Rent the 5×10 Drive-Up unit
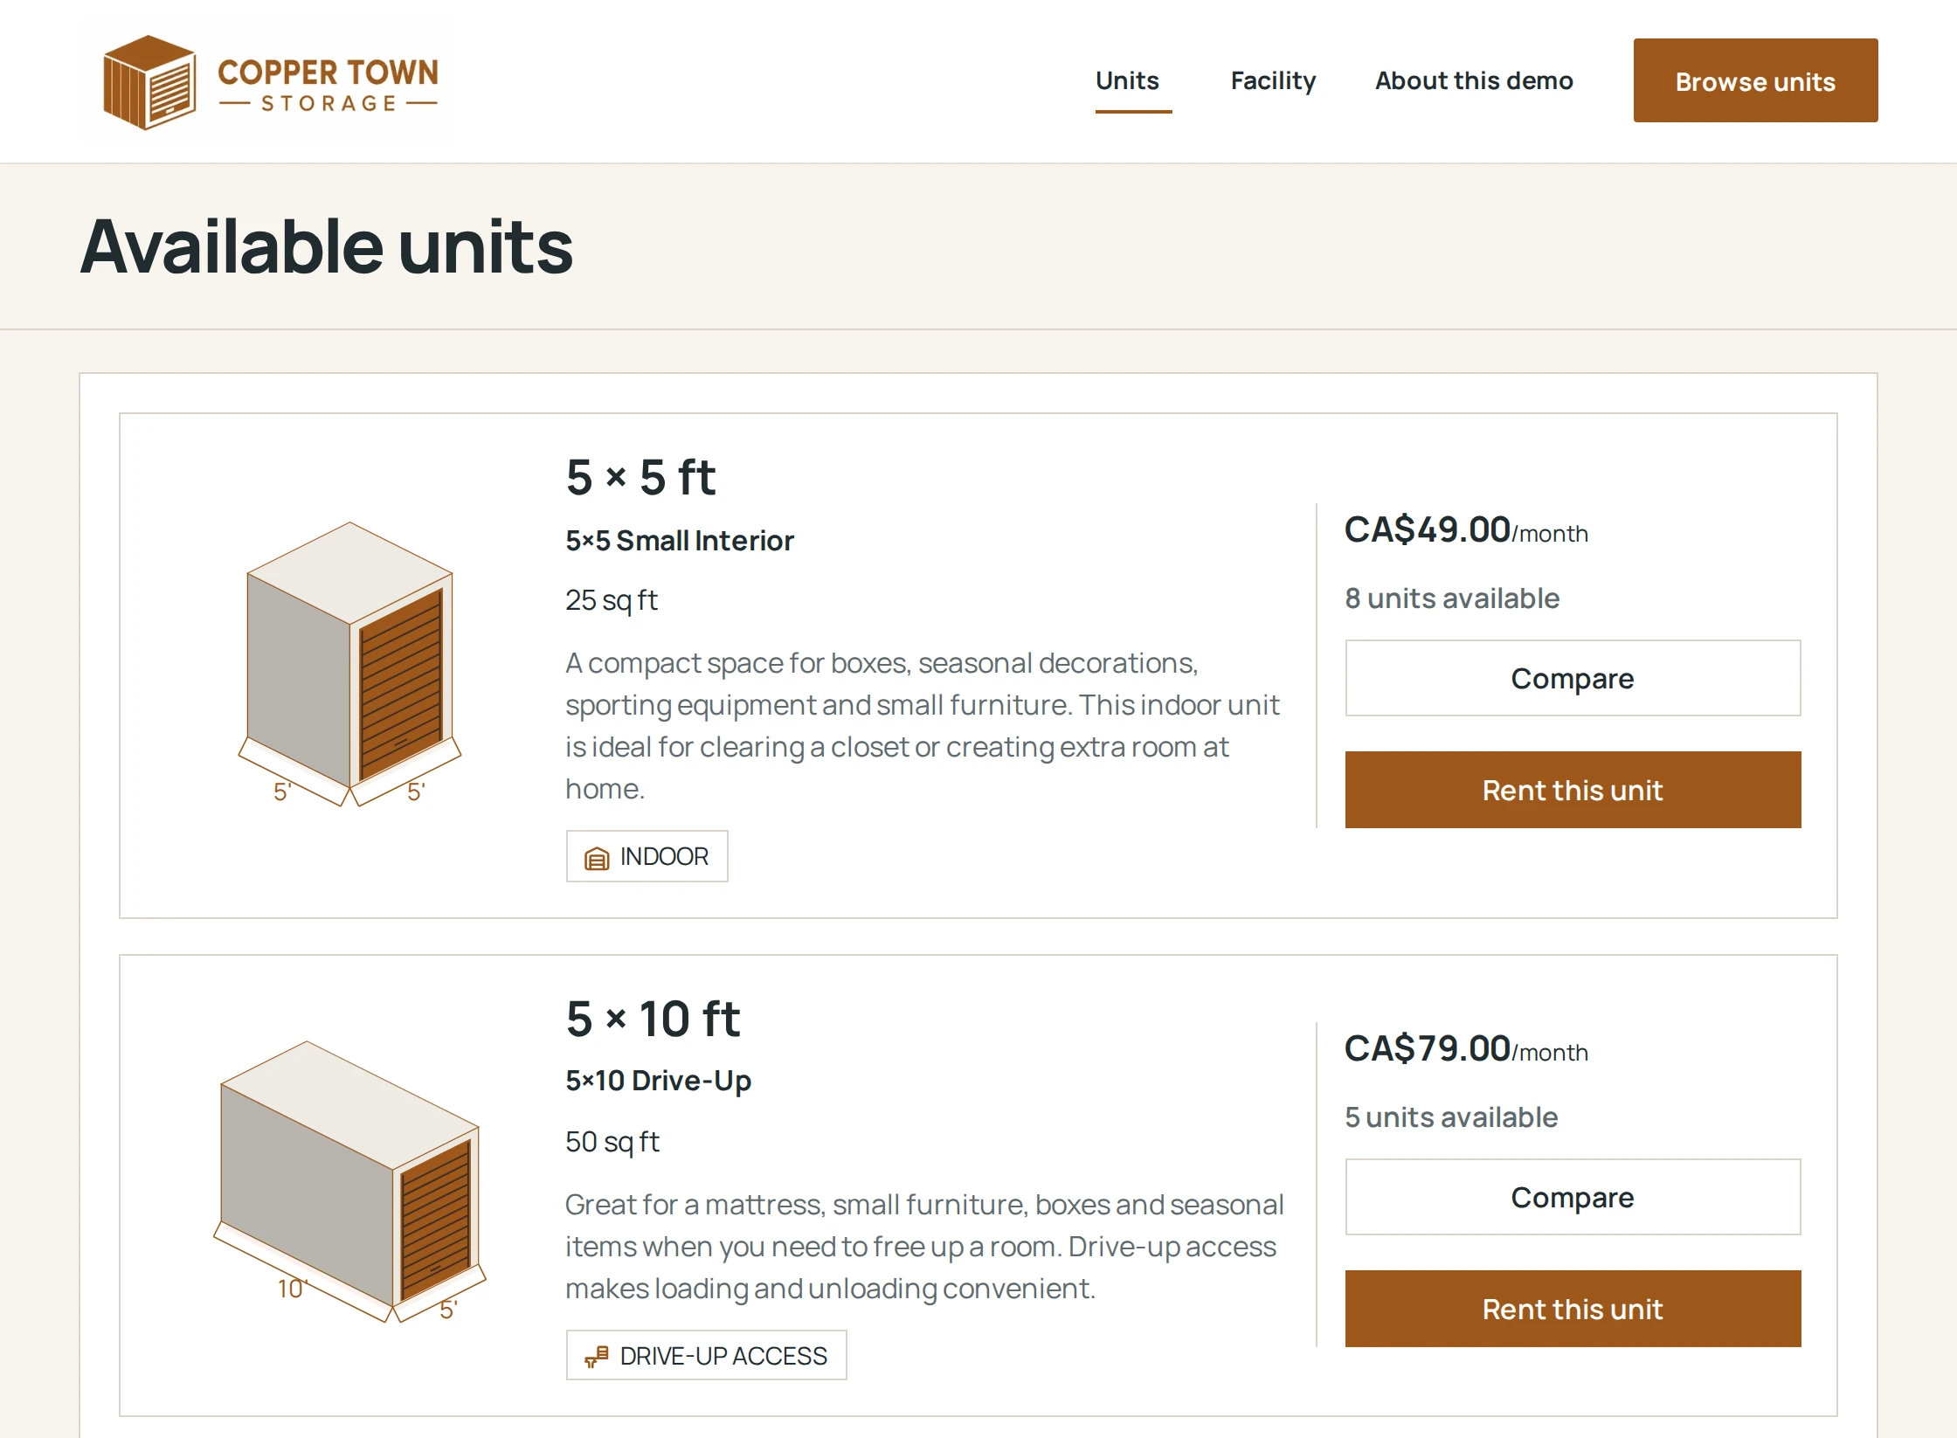 [1573, 1309]
